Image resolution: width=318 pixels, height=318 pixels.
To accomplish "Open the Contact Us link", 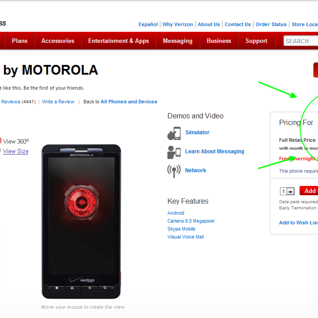I will pos(238,24).
